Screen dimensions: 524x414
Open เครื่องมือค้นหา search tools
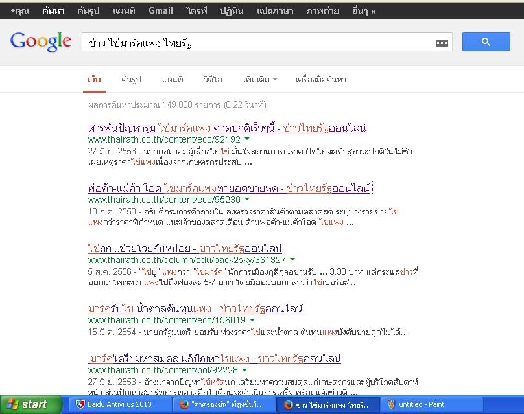coord(321,80)
